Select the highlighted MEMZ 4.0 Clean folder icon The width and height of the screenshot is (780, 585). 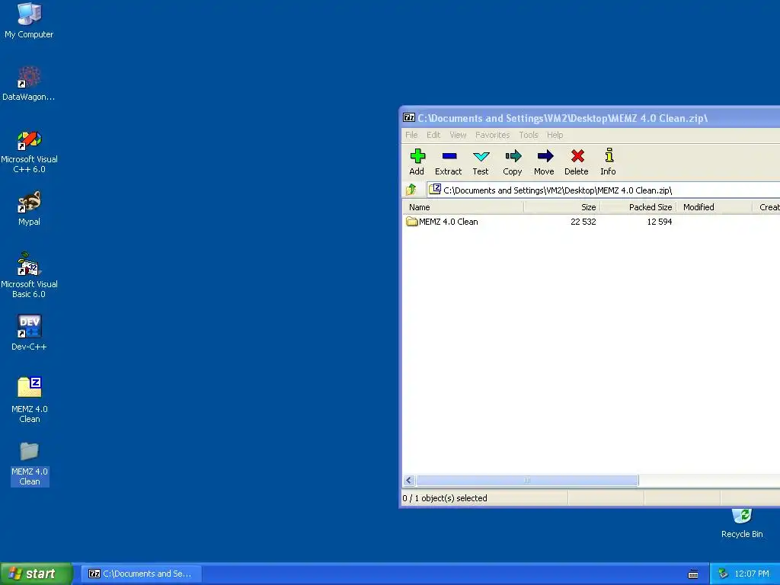[30, 464]
